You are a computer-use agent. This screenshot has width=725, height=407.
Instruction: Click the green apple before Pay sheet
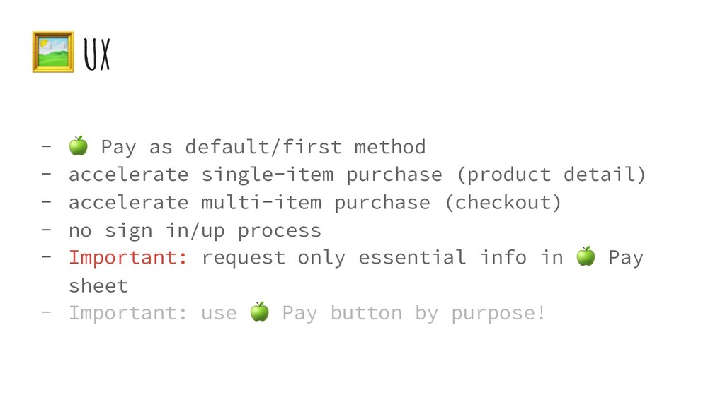tap(586, 256)
